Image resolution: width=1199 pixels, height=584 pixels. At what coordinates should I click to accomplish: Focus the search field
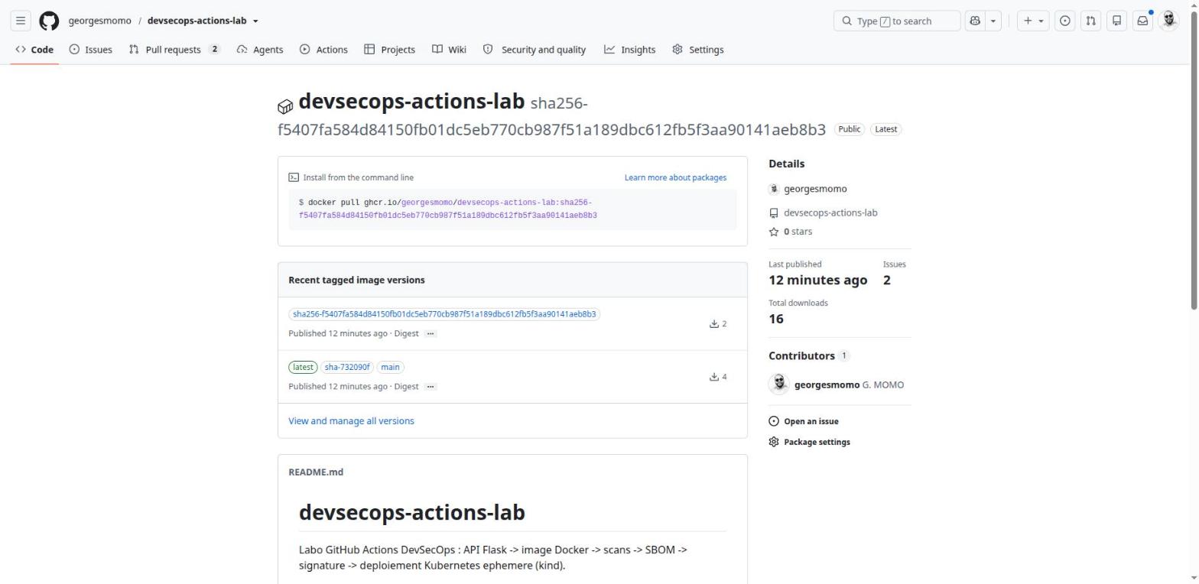(x=897, y=21)
